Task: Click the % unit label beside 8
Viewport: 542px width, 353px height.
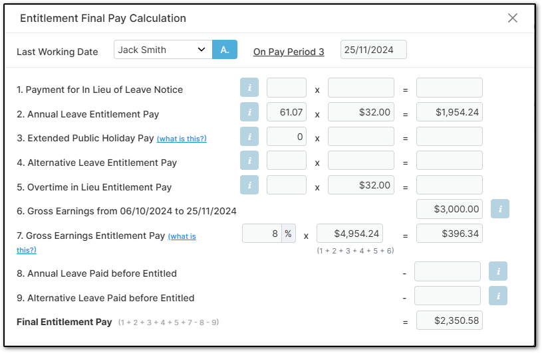Action: (288, 234)
